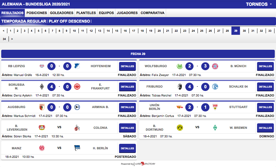Select matchday 34 in the pager
Screen dimensions: 276x167
point(4,39)
